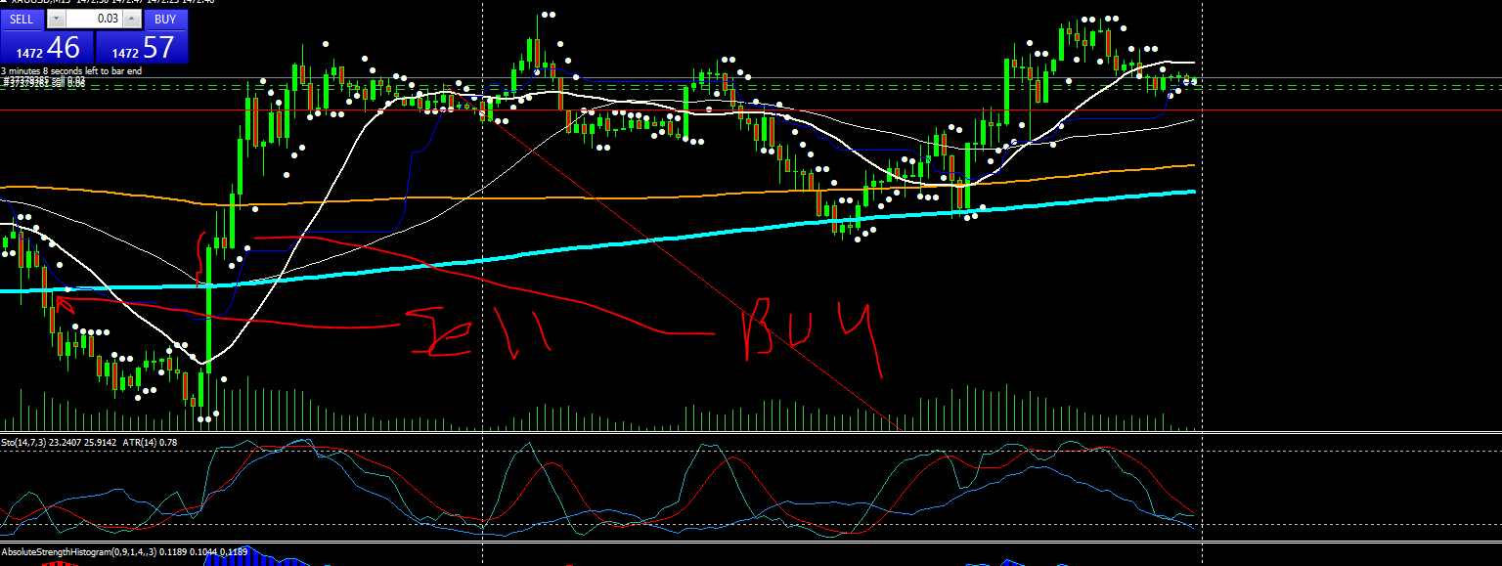Click the sell order label on chart
This screenshot has height=566, width=1502.
[x=44, y=83]
